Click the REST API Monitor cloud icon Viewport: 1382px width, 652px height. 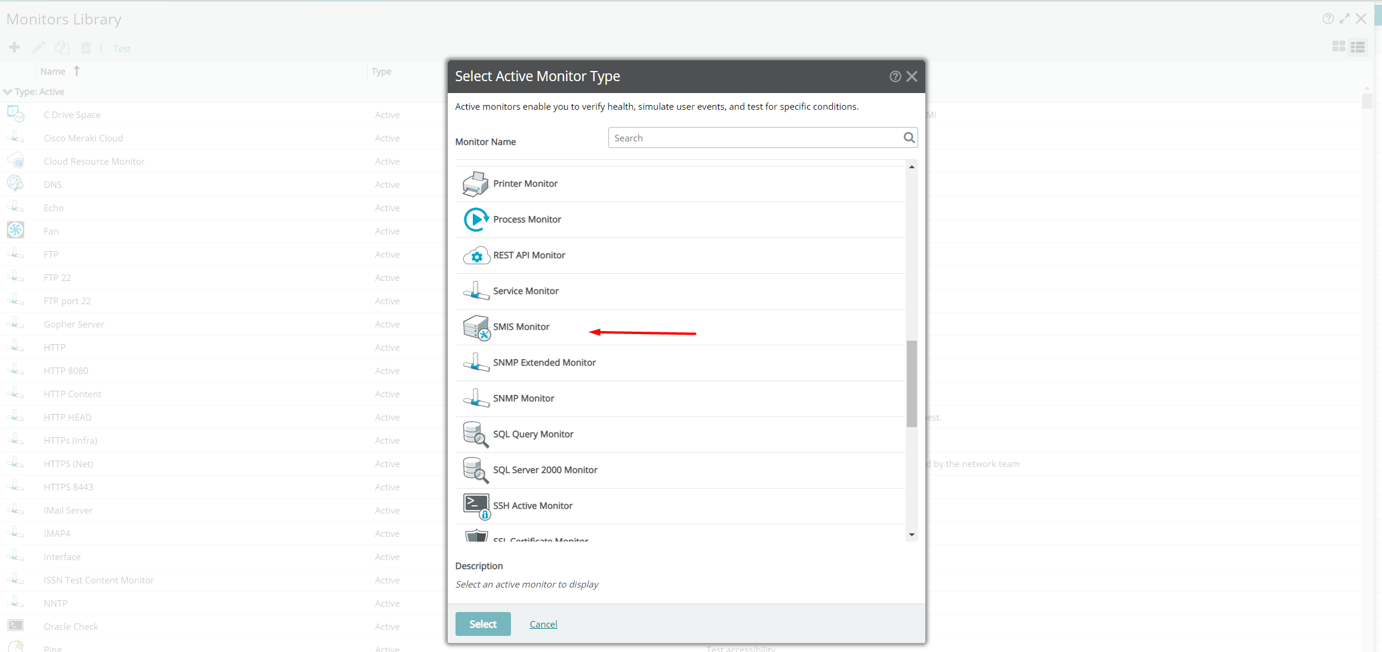[x=476, y=256]
